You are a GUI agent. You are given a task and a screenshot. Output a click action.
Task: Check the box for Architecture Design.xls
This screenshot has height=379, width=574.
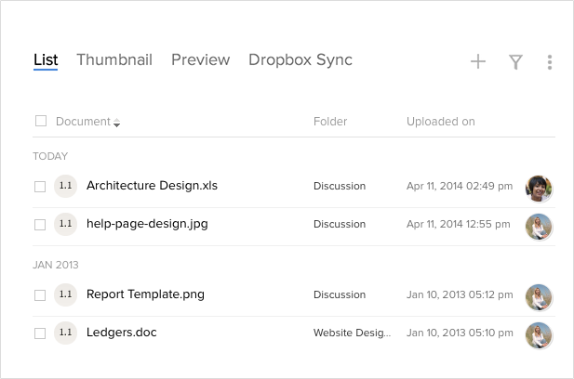tap(40, 187)
